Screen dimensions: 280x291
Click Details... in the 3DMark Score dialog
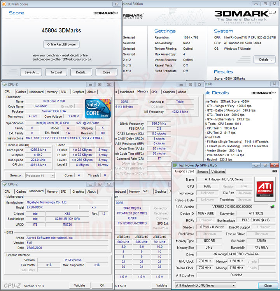click(x=81, y=72)
